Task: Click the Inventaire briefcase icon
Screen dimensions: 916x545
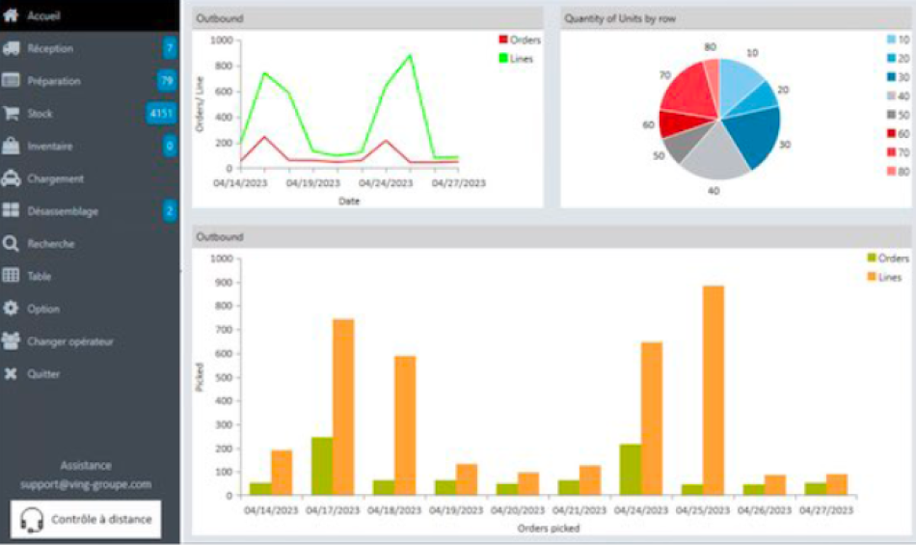Action: coord(12,146)
